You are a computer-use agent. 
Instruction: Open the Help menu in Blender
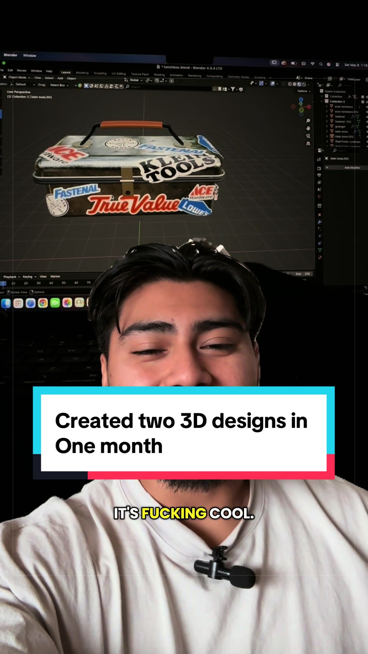tap(49, 71)
